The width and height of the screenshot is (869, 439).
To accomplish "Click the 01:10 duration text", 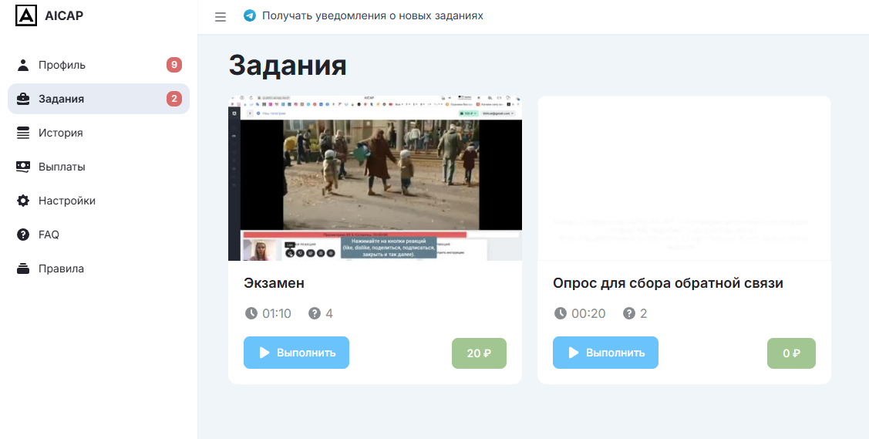I will pyautogui.click(x=277, y=314).
